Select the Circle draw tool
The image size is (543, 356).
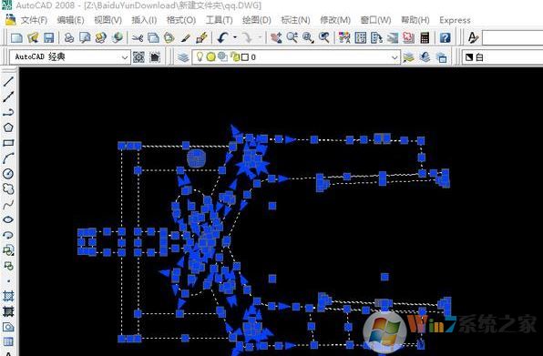[8, 173]
